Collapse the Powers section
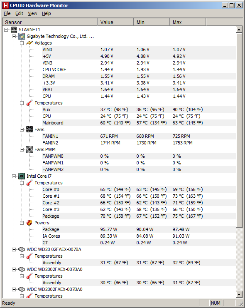Viewport: 245px width, 308px height. [22, 223]
